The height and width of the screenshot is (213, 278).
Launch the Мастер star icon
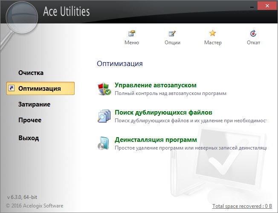[212, 33]
